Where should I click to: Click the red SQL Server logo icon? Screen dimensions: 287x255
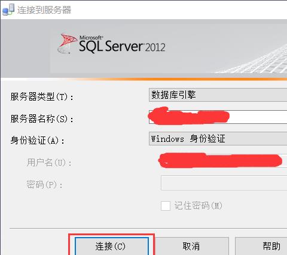67,44
